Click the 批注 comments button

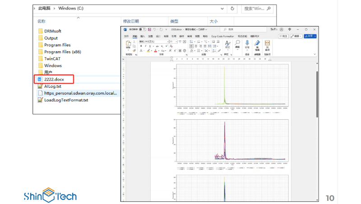283,36
